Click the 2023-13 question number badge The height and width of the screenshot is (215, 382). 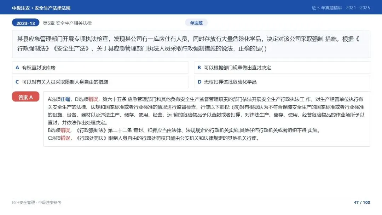click(25, 23)
